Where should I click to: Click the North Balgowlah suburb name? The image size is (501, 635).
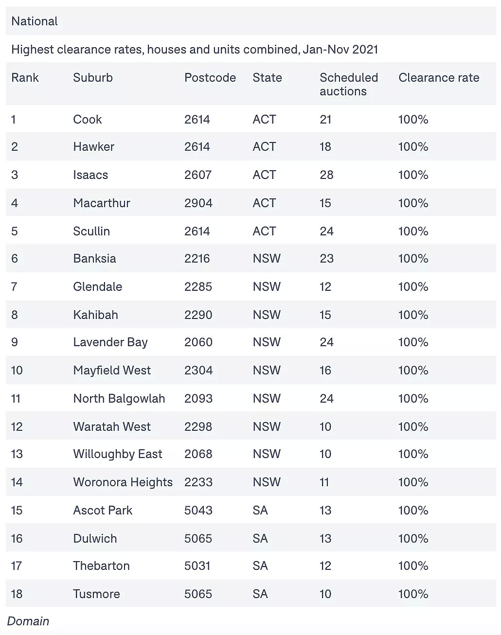pos(119,399)
